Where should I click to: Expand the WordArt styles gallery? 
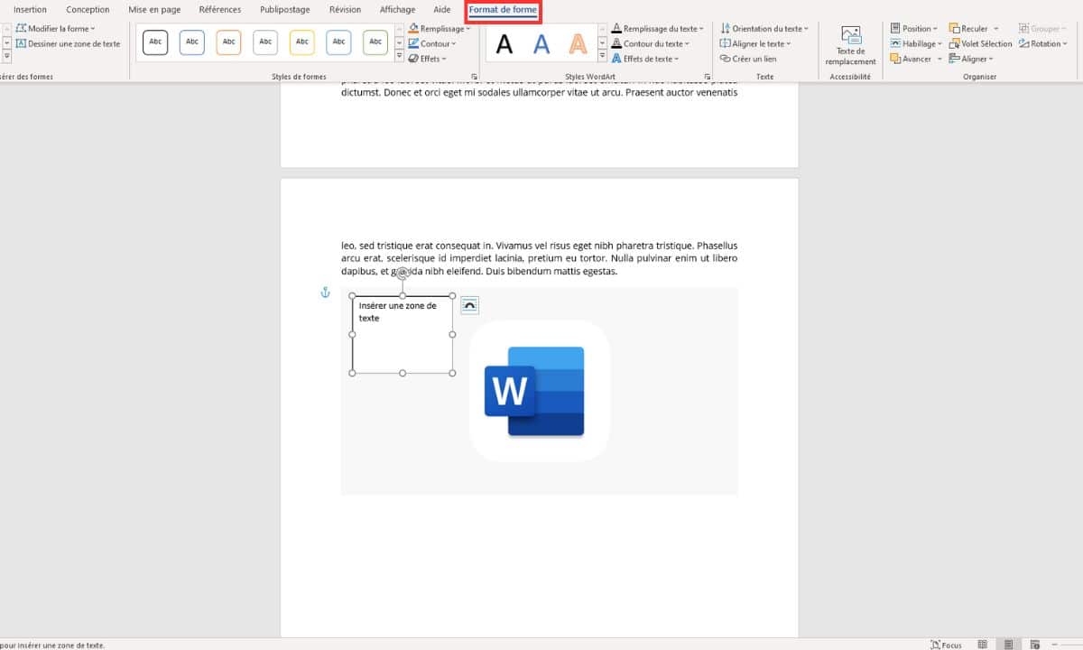[x=602, y=57]
